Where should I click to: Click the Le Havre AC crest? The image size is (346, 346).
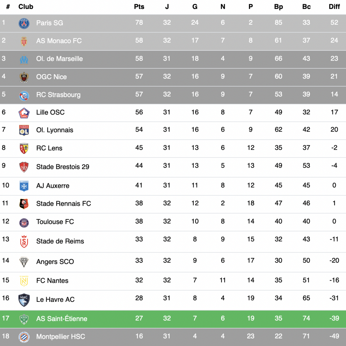coord(24,300)
